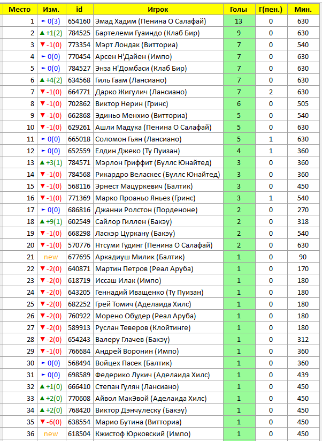Select id cell 784525
322x441 pixels.
click(80, 33)
